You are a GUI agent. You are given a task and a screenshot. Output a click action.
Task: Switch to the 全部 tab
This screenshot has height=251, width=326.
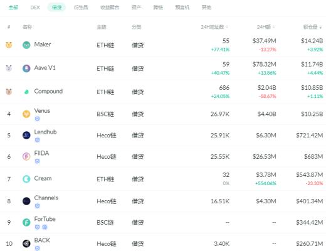[13, 8]
